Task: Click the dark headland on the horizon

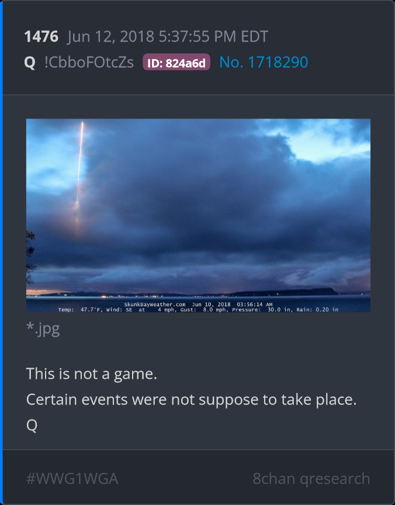Action: pyautogui.click(x=286, y=292)
